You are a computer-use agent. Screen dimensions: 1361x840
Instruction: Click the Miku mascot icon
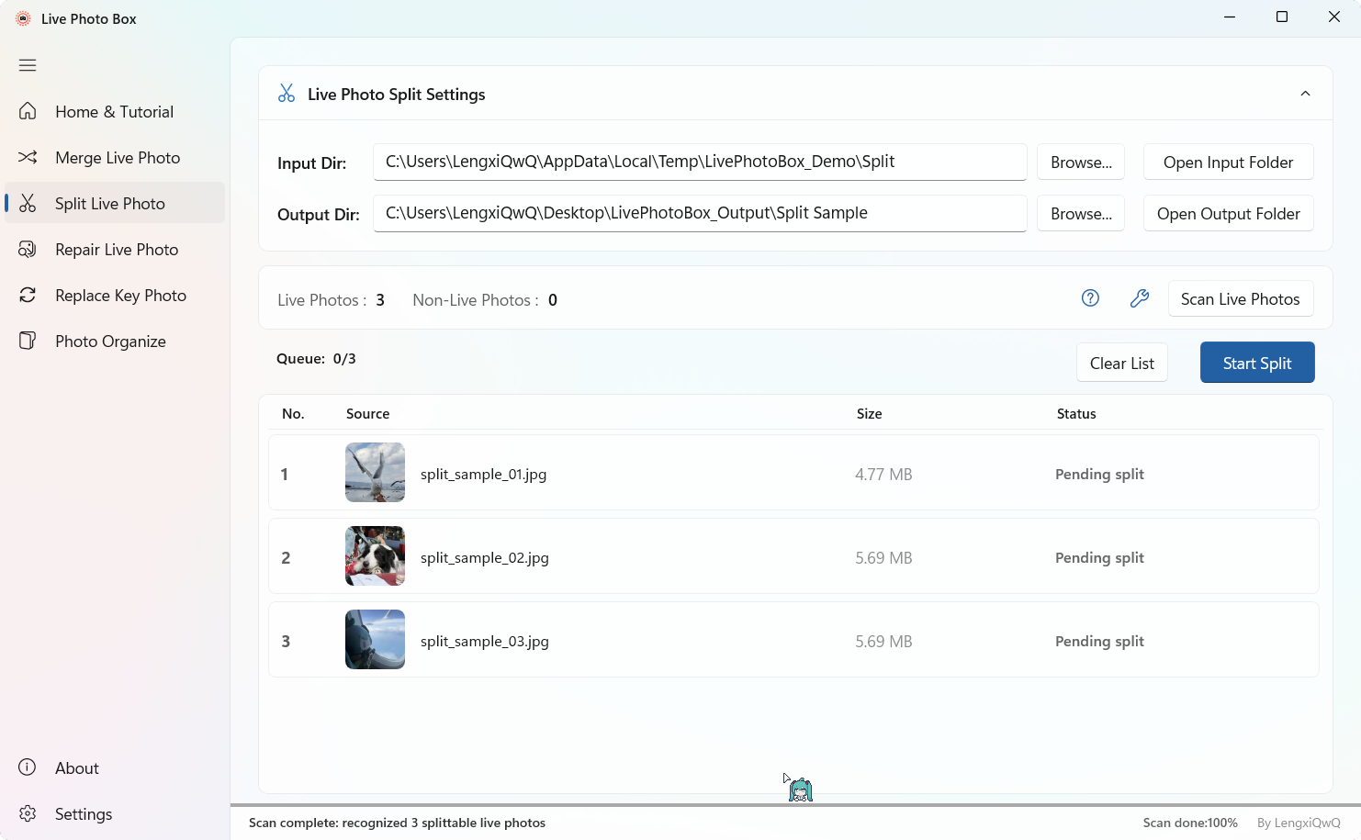click(x=801, y=790)
